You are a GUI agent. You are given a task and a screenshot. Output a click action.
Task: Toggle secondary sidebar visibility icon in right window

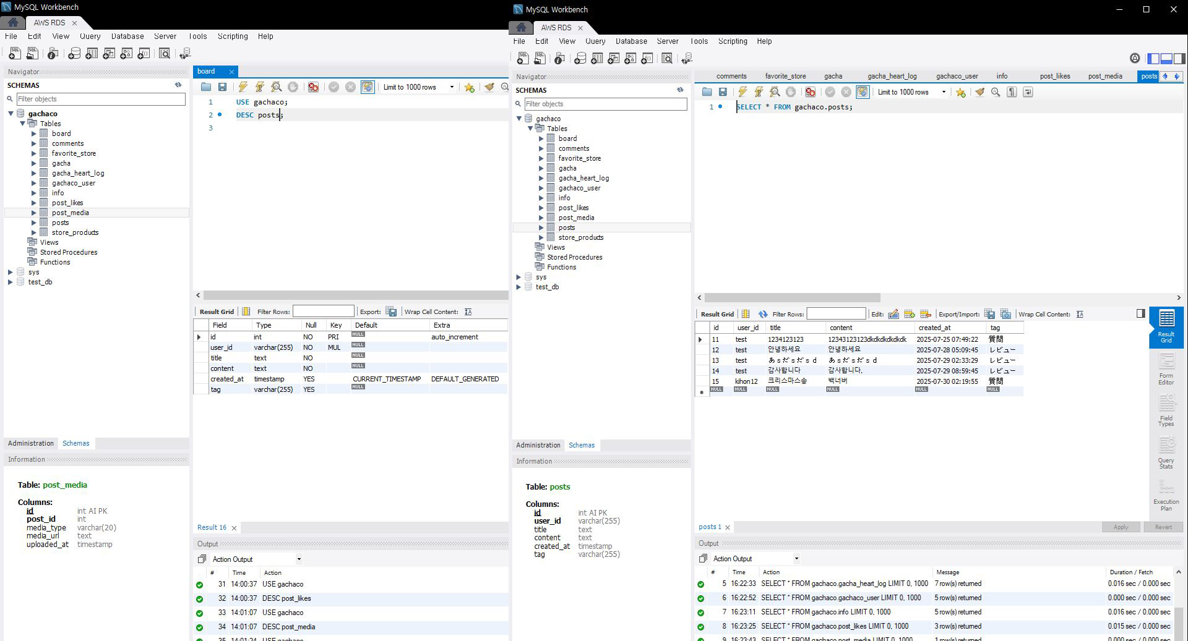1179,59
